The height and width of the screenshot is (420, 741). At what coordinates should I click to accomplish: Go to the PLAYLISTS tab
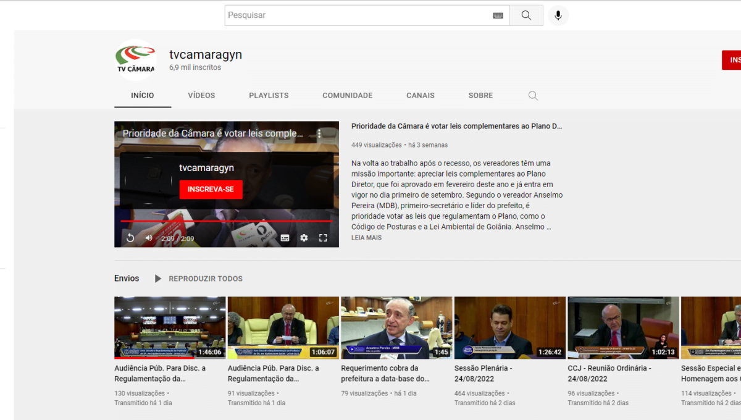click(x=269, y=96)
